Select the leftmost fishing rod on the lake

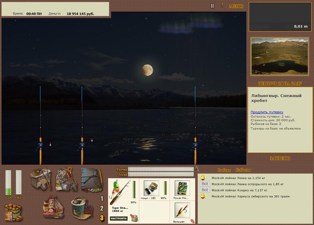tap(40, 125)
